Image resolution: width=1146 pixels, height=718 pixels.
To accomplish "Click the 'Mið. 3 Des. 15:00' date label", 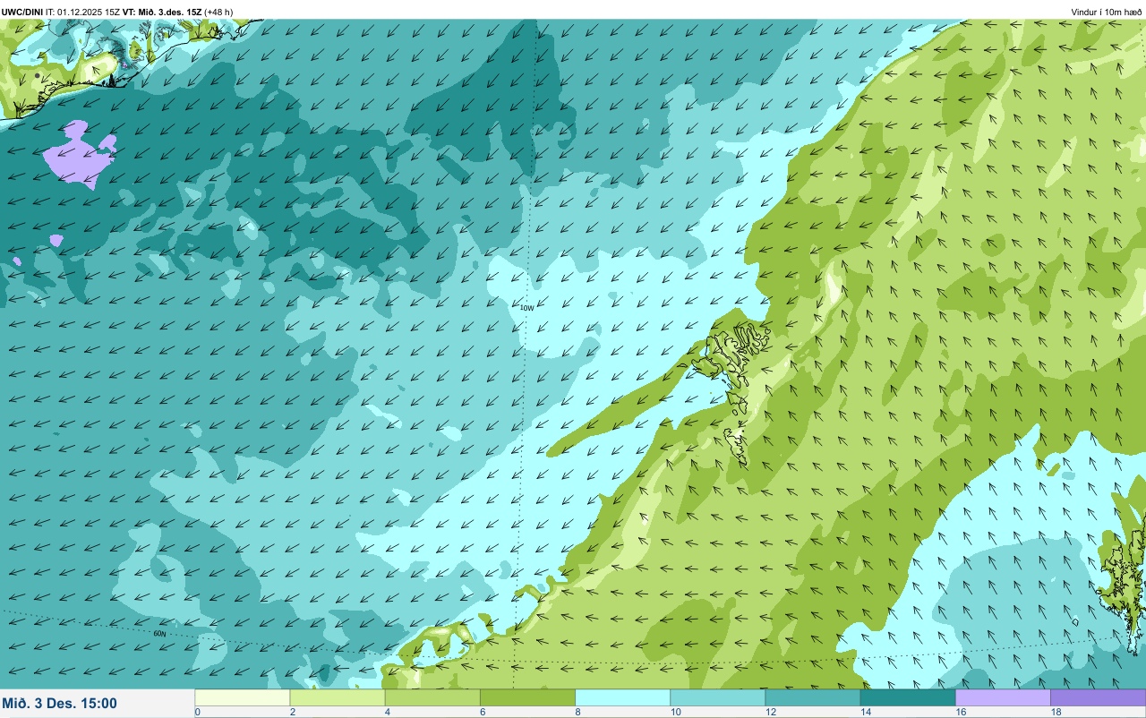I will 59,704.
